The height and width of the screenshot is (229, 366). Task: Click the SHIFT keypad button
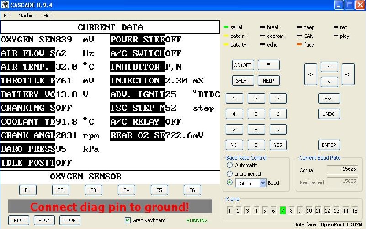point(243,81)
